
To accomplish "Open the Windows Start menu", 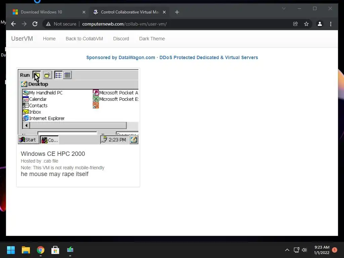I will point(11,250).
